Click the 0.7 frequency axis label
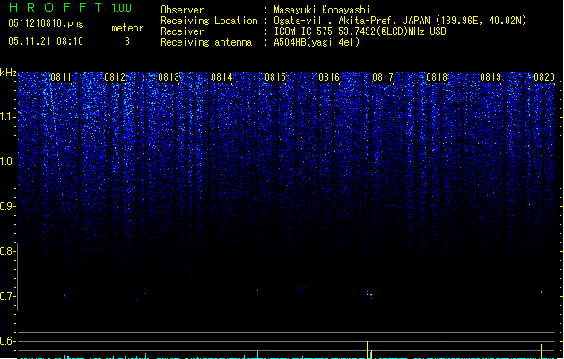Screen dimensions: 564x359 [6, 296]
